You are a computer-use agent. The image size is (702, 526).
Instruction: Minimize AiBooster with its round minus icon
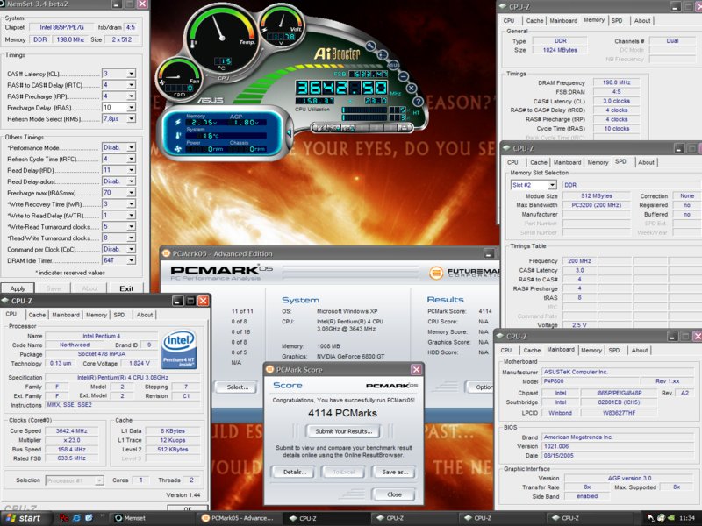(x=403, y=76)
